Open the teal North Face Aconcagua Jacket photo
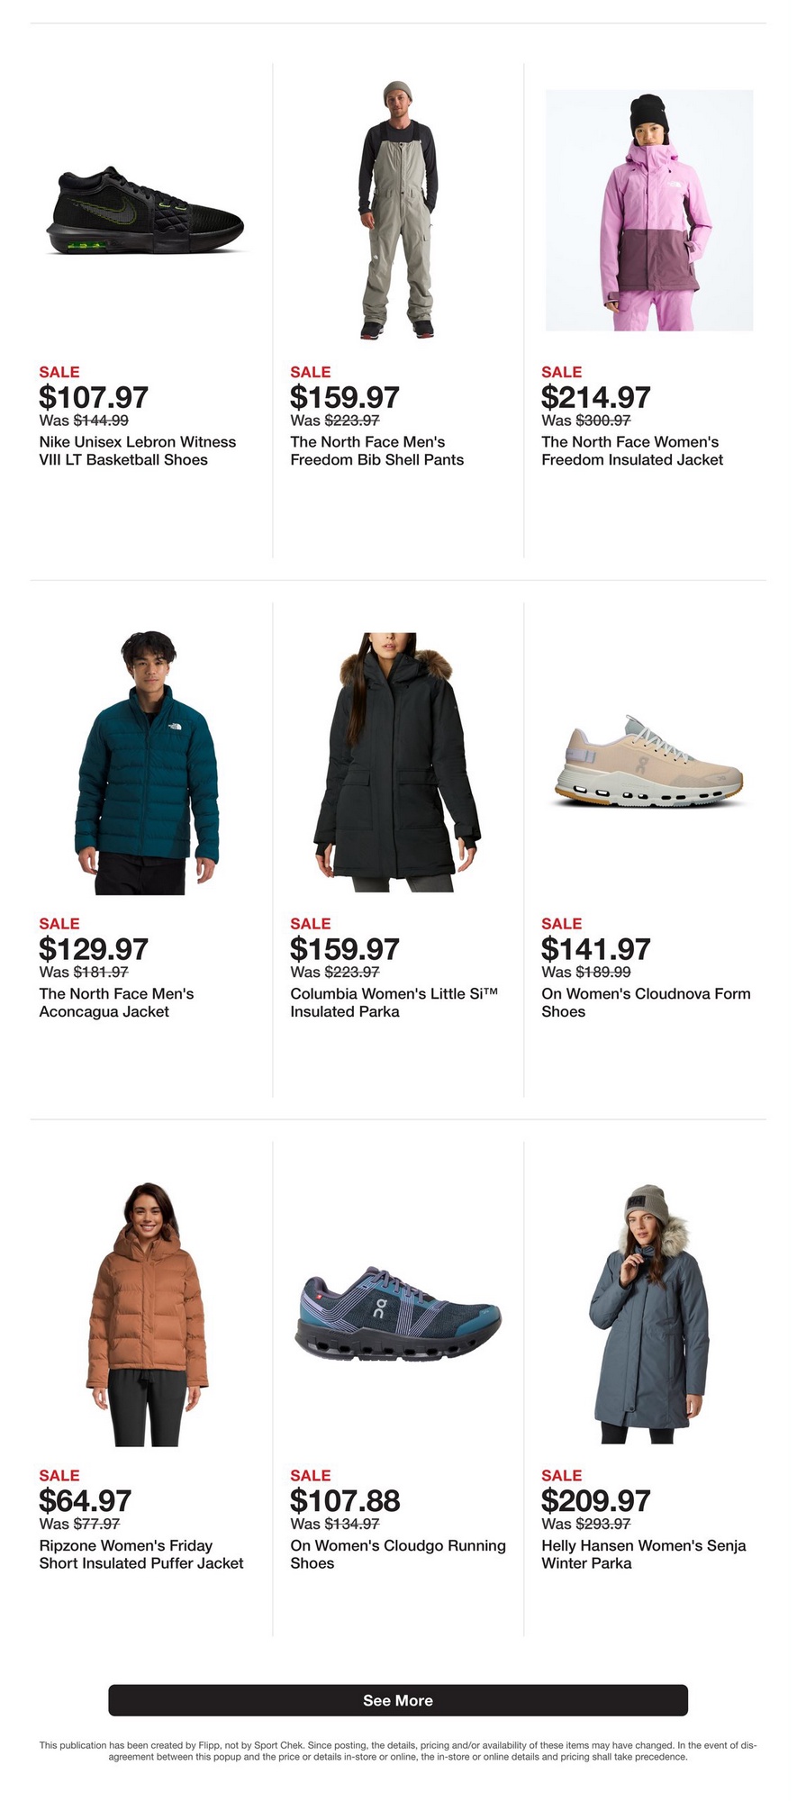The width and height of the screenshot is (797, 1801). tap(146, 763)
